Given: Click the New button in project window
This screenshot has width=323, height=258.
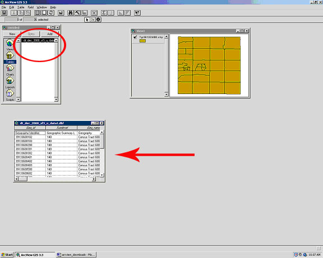Looking at the screenshot, I should (x=12, y=34).
